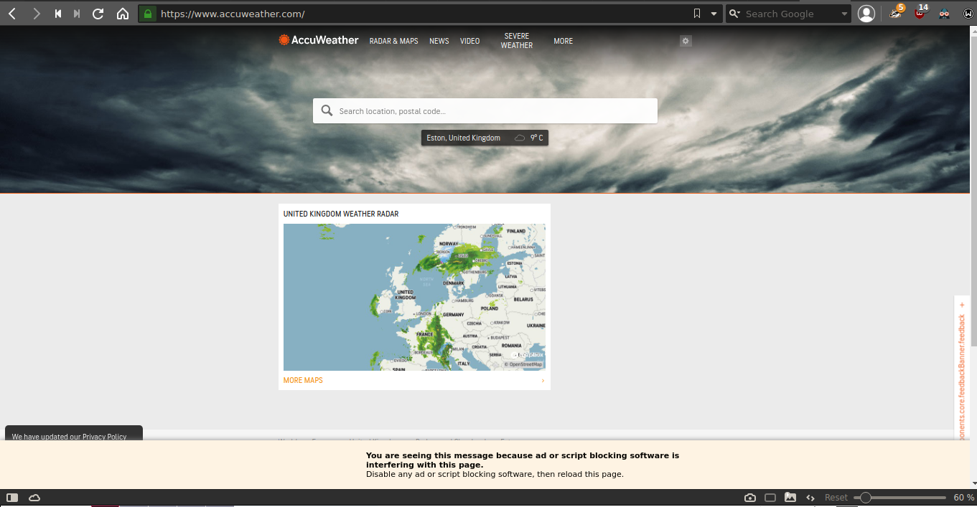The height and width of the screenshot is (507, 977).
Task: Toggle images with the picture icon
Action: [x=790, y=498]
